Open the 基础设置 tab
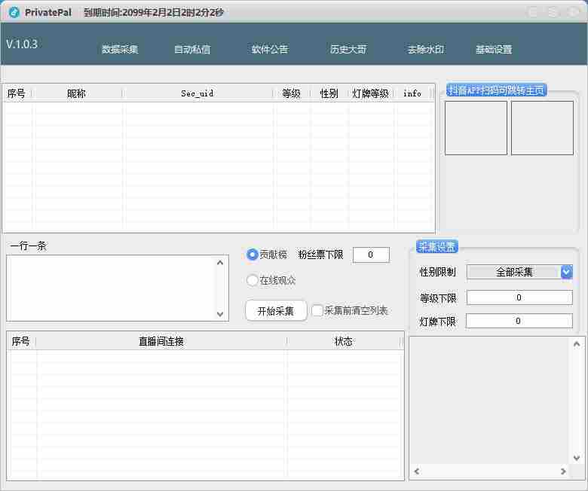Screen dimensions: 588x491 point(494,50)
